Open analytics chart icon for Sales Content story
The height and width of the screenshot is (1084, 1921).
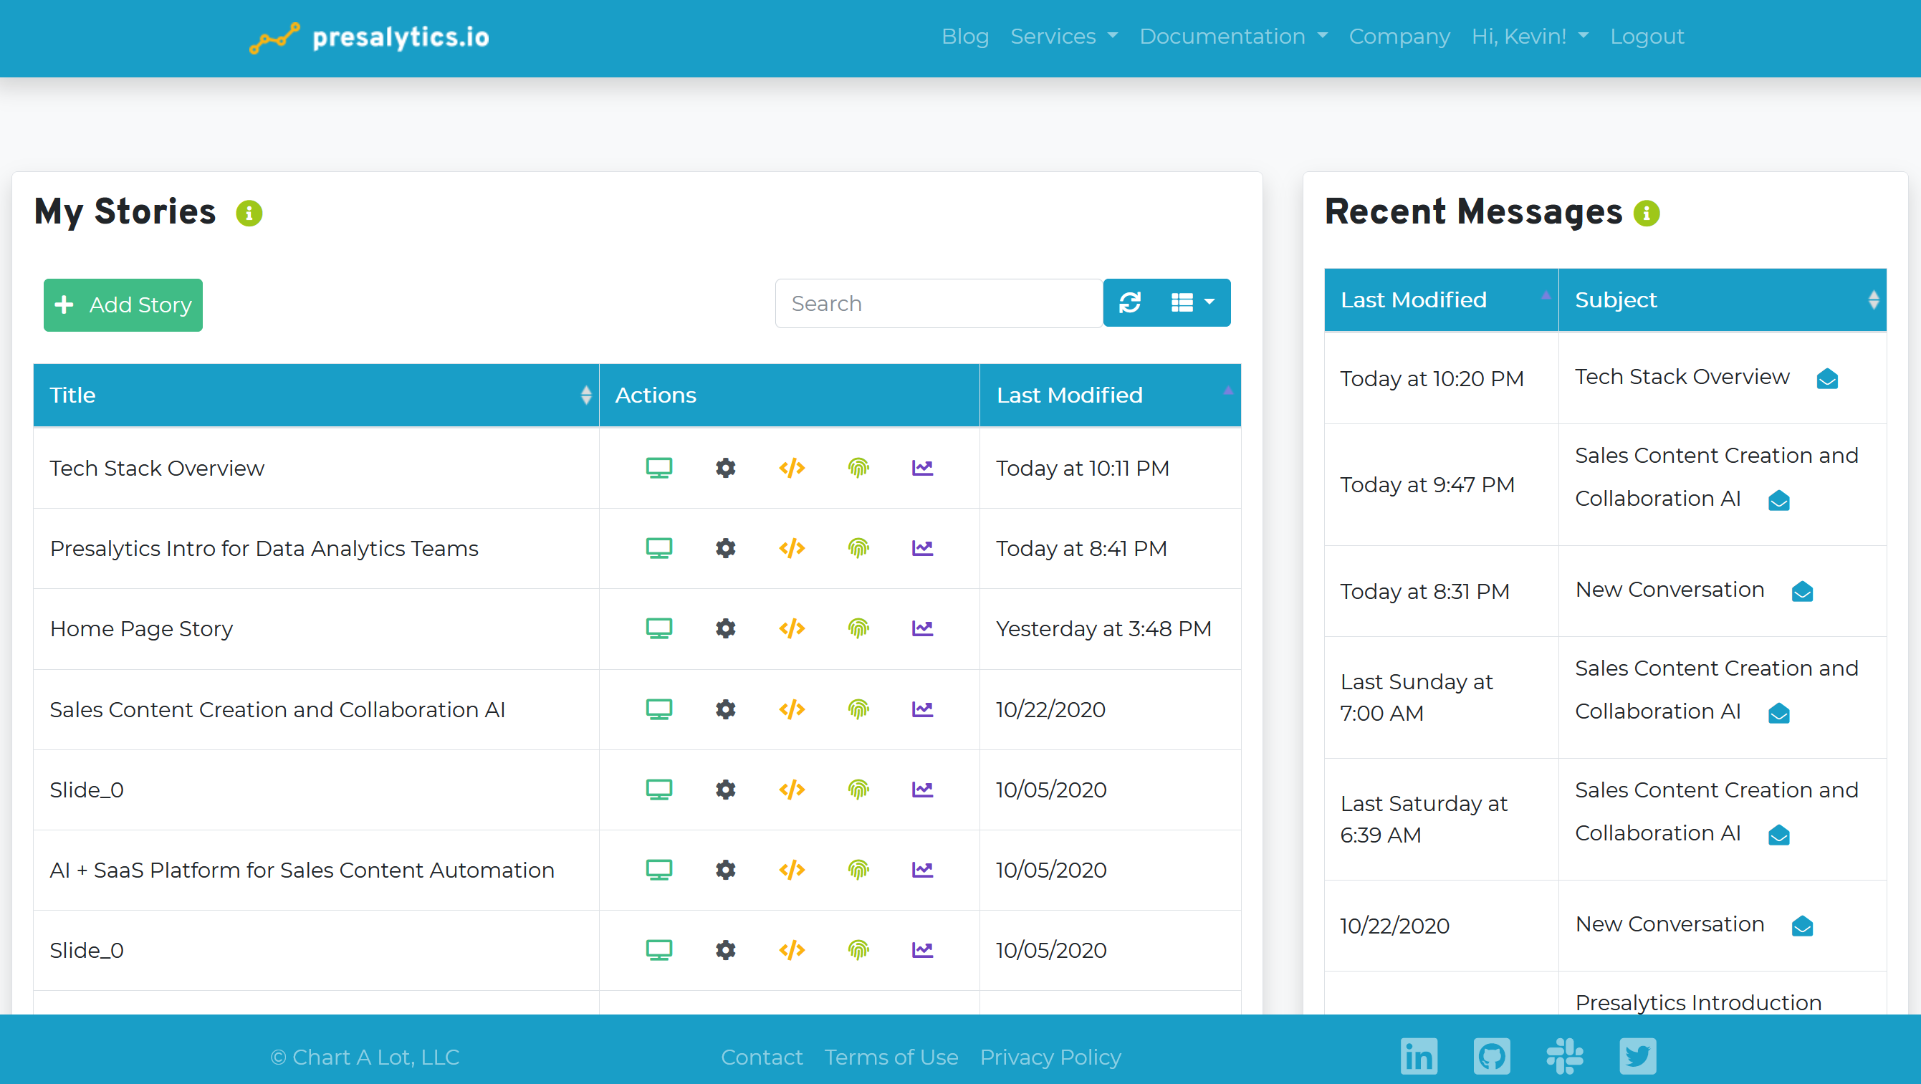pyautogui.click(x=922, y=709)
